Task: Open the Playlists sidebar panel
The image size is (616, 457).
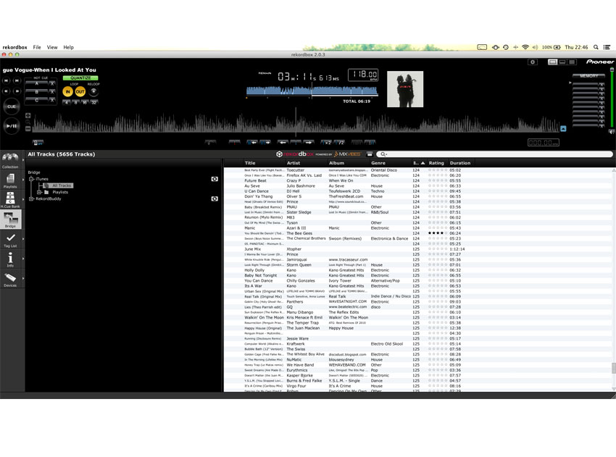Action: [10, 180]
